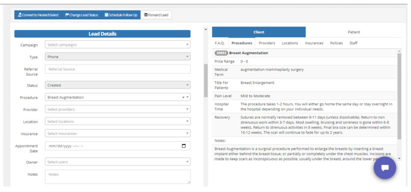Open the Schedule Follow Up calendar button

coord(121,15)
